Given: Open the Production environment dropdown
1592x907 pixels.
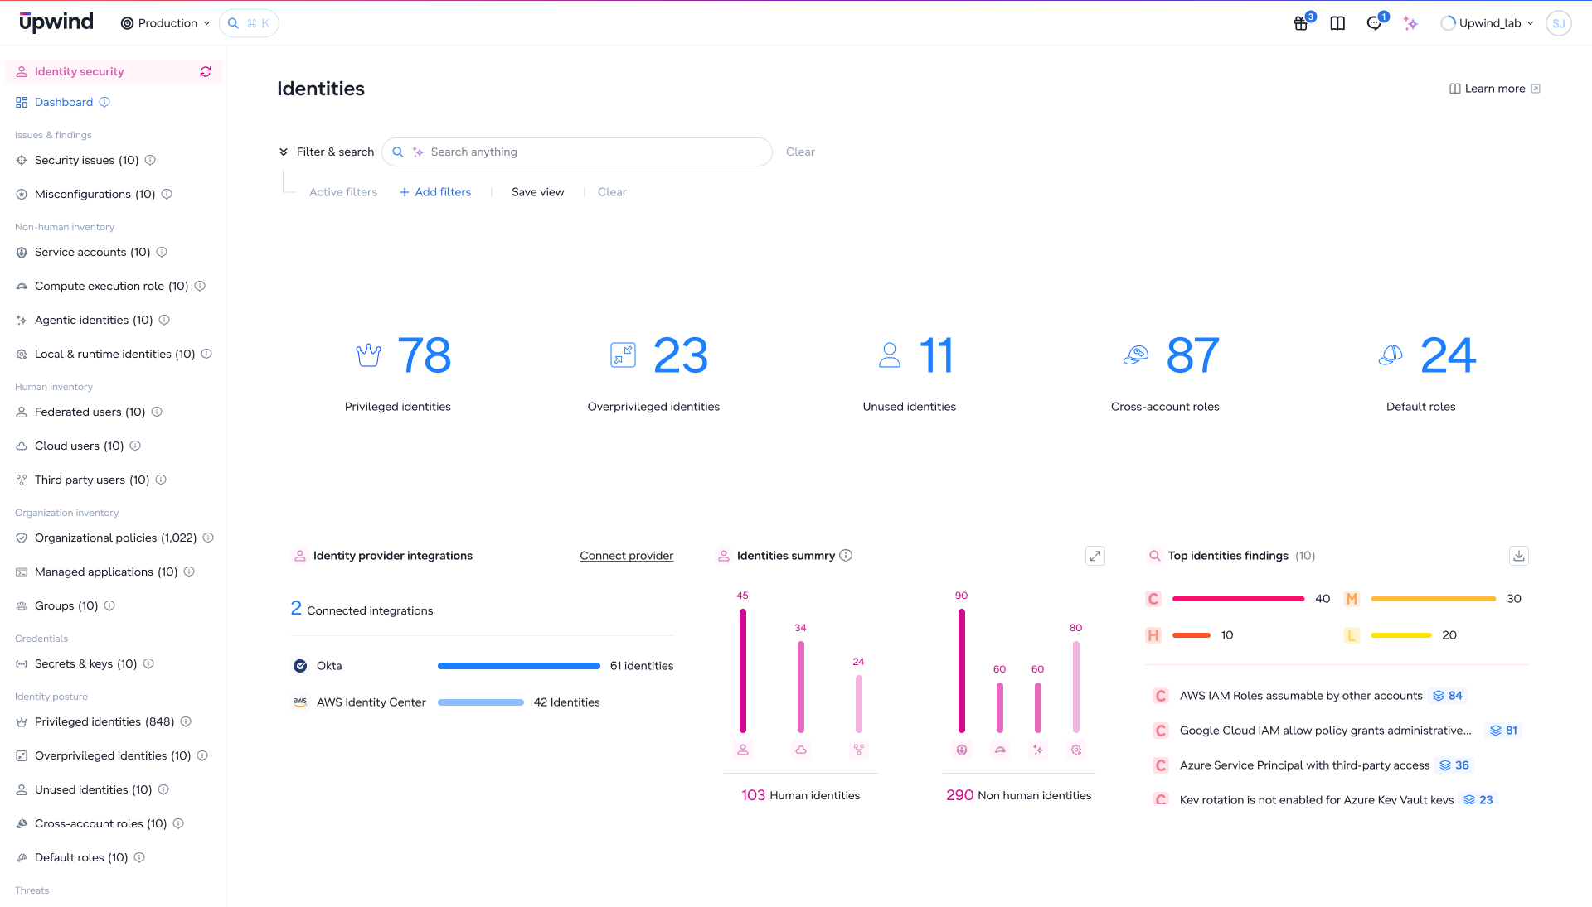Looking at the screenshot, I should point(166,23).
